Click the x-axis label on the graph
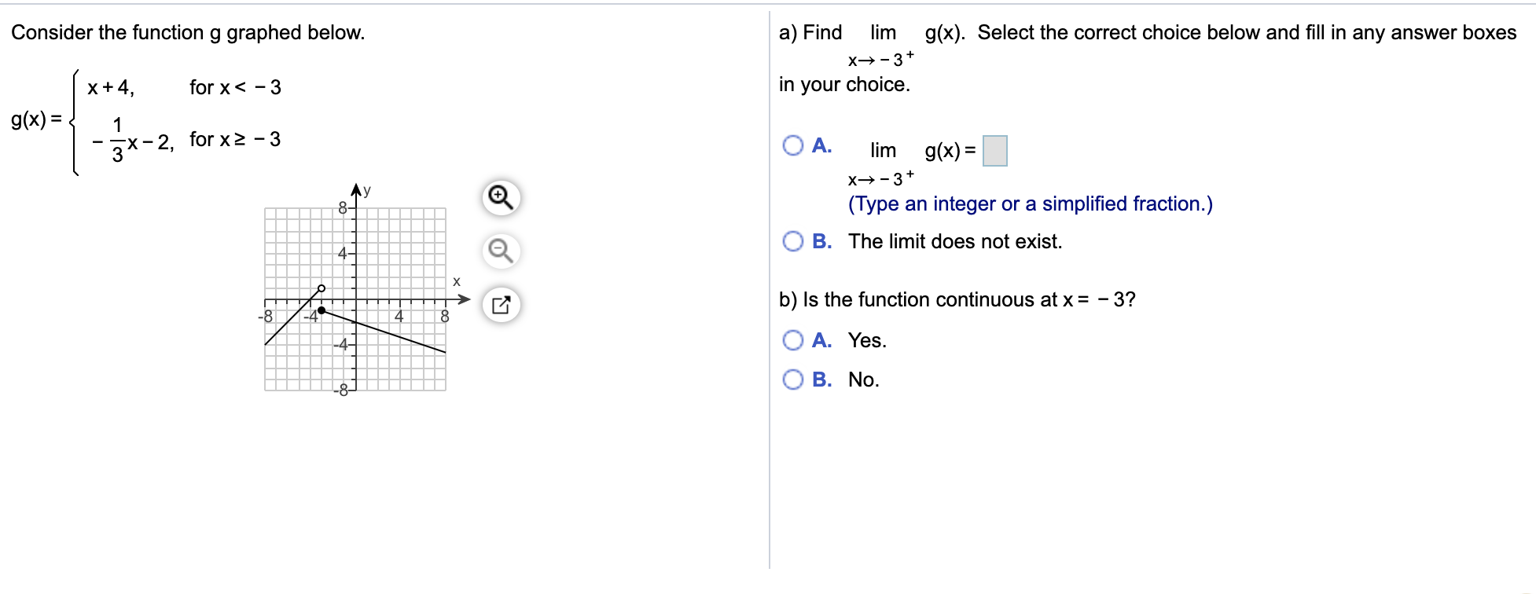Screen dimensions: 1536x594 pyautogui.click(x=456, y=281)
